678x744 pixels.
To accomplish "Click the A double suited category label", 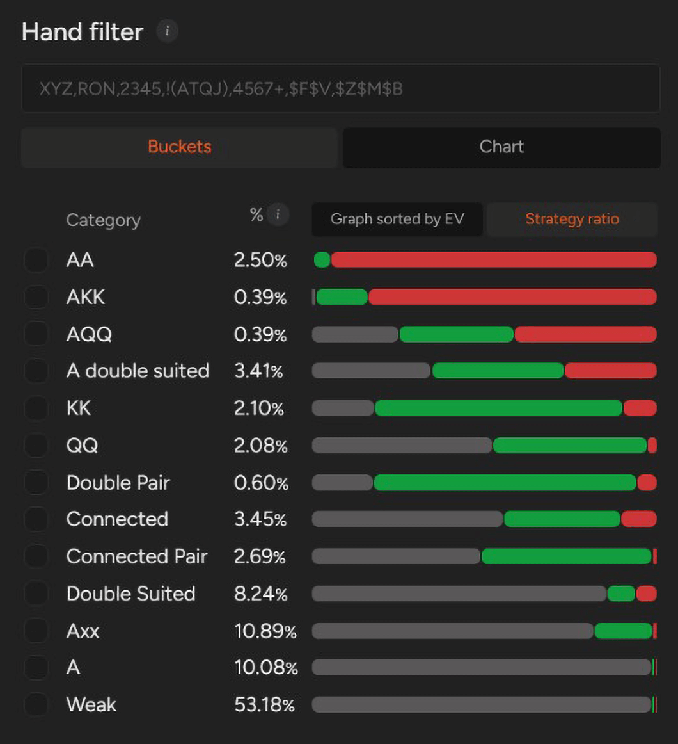I will point(138,371).
